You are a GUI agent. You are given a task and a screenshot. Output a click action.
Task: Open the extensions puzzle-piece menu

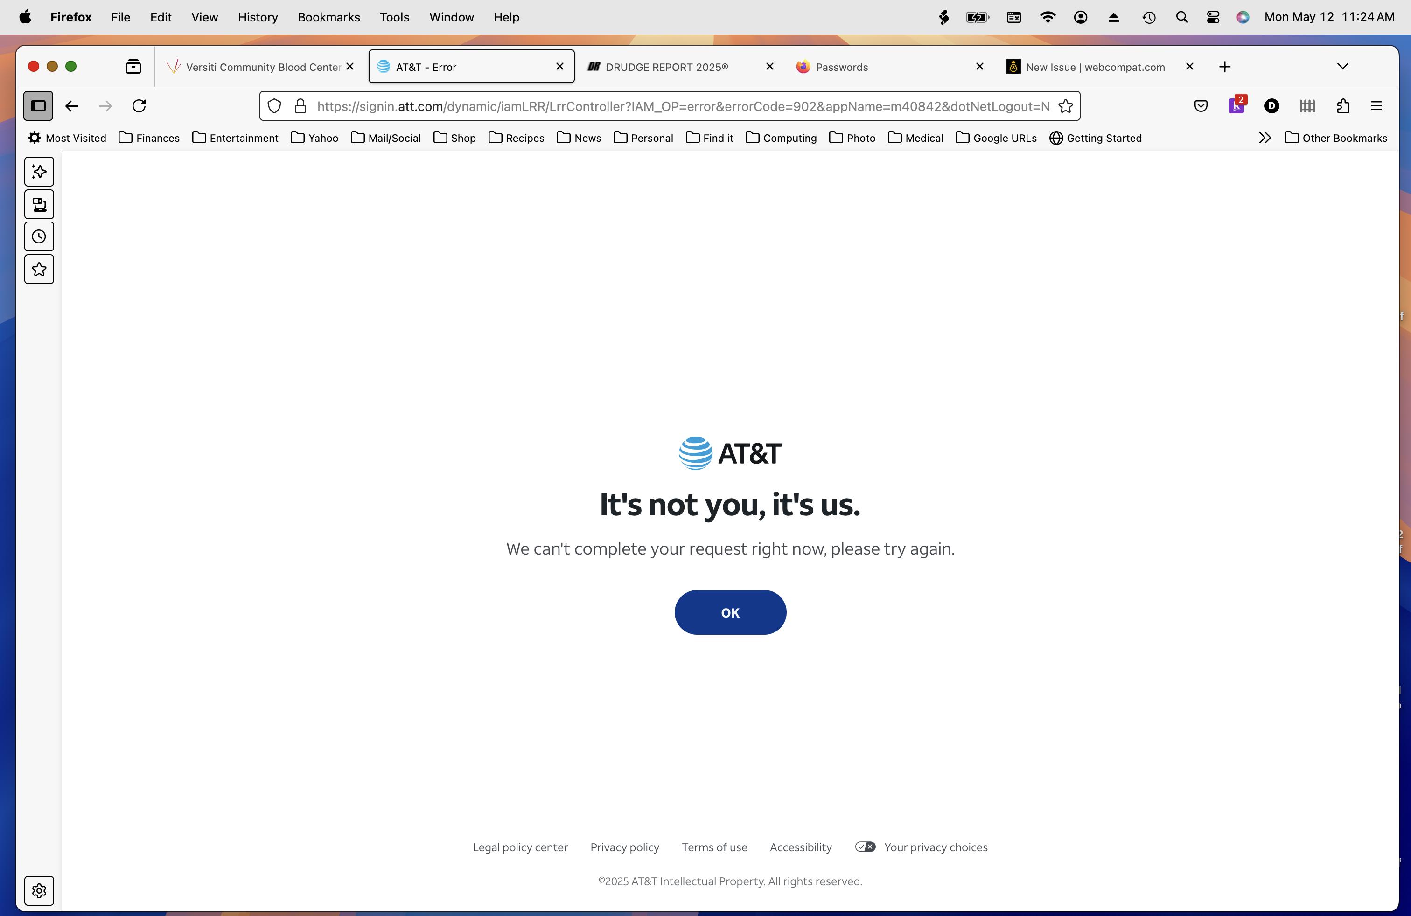tap(1343, 105)
